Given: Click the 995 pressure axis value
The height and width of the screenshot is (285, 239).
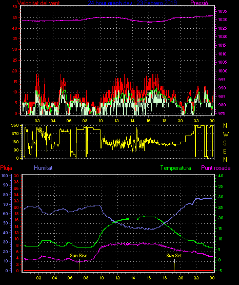Looking at the screenshot, I should (x=222, y=80).
